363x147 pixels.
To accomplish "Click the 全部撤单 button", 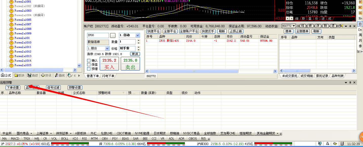I will 302,31.
